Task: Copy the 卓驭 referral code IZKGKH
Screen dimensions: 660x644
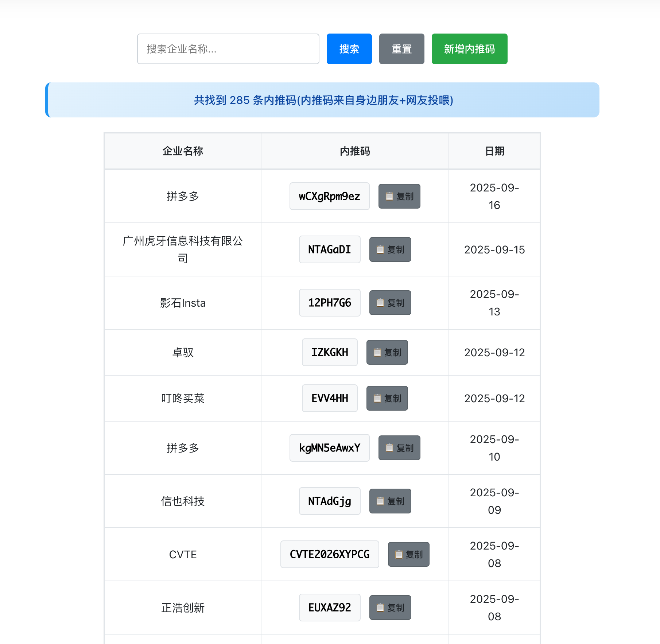Action: 387,352
